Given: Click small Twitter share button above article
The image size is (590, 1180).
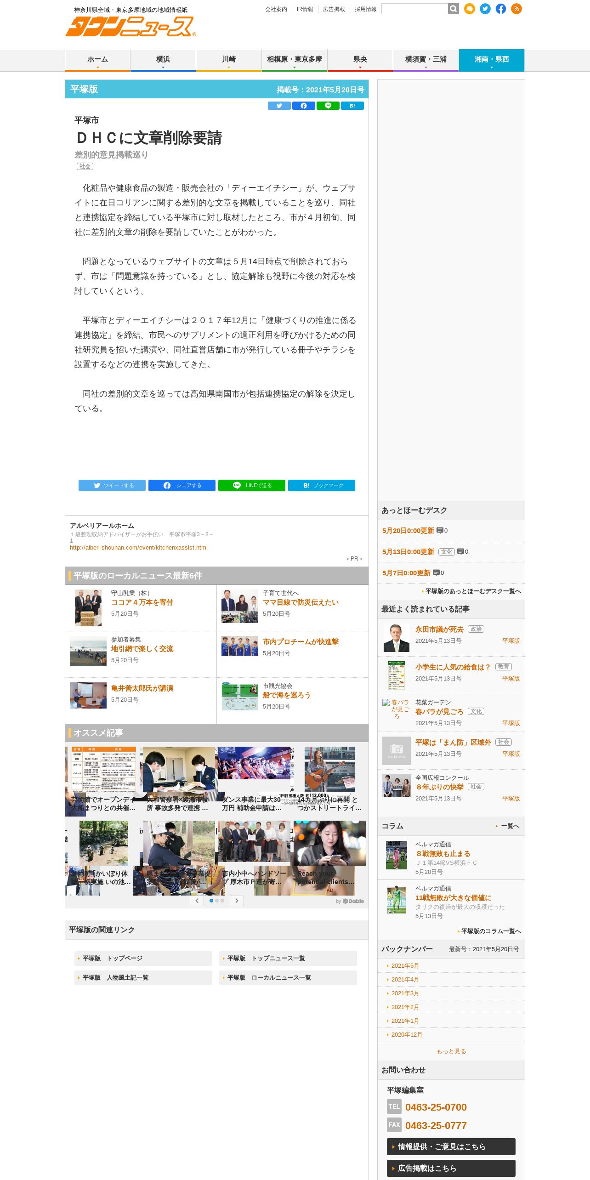Looking at the screenshot, I should tap(279, 106).
